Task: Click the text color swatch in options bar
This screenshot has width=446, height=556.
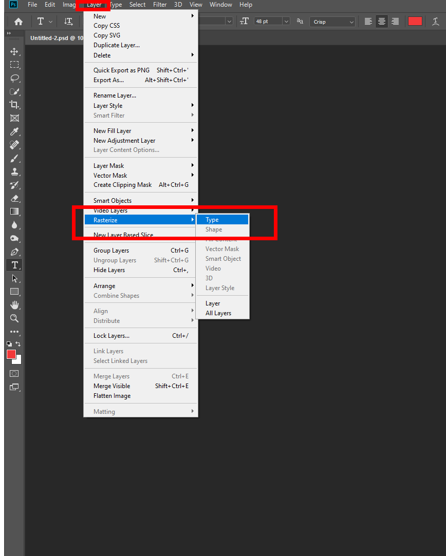Action: tap(415, 21)
